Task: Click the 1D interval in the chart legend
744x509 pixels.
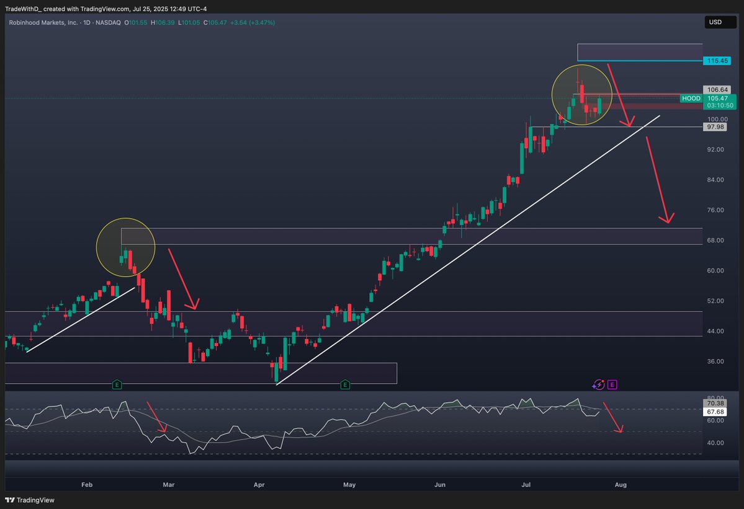Action: pos(87,22)
